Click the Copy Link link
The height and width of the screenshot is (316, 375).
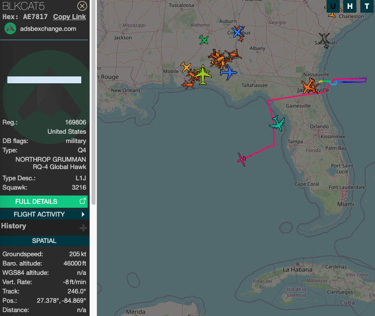click(69, 17)
